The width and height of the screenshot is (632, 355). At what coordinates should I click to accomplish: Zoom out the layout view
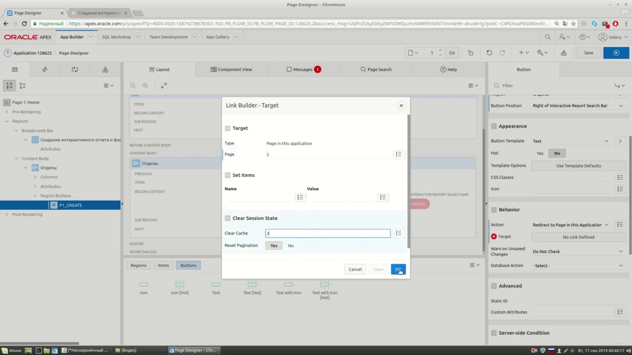pos(133,85)
